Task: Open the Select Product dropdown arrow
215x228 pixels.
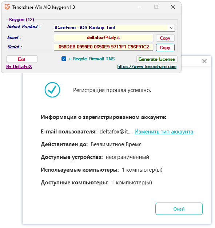Action: click(x=171, y=28)
